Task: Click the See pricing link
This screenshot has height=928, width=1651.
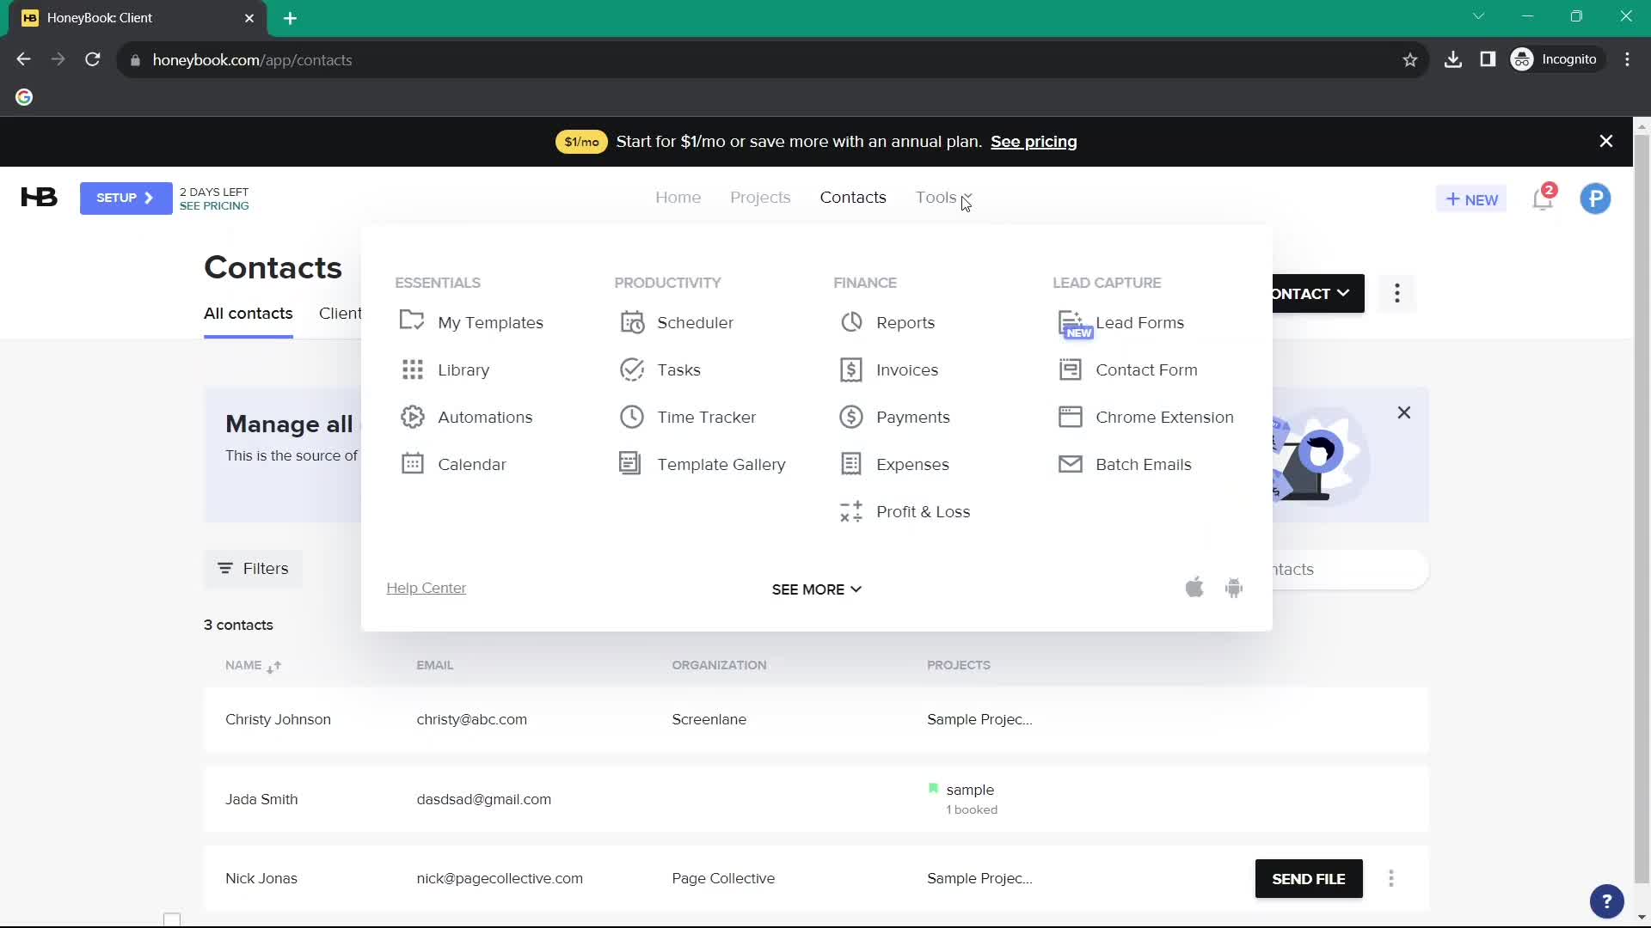Action: (1034, 142)
